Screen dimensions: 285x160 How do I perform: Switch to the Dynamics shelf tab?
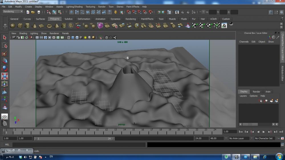click(x=115, y=19)
